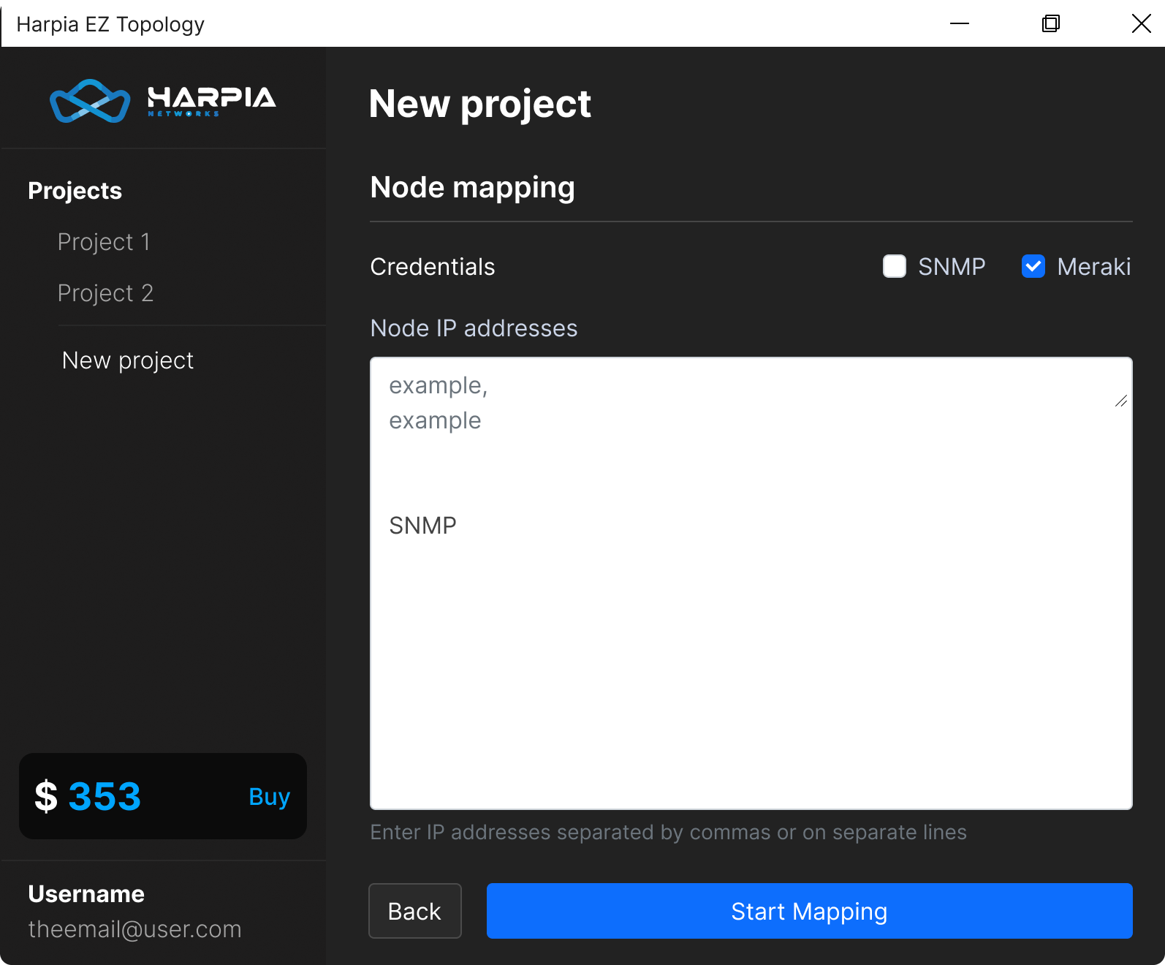Close the Harpia EZ Topology window

(x=1141, y=23)
